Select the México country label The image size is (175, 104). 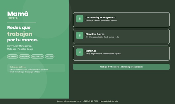coord(13,56)
